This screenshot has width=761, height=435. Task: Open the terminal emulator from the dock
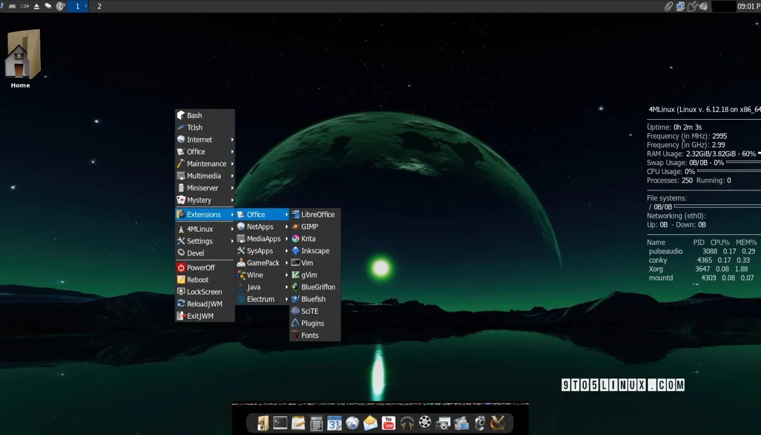[279, 422]
